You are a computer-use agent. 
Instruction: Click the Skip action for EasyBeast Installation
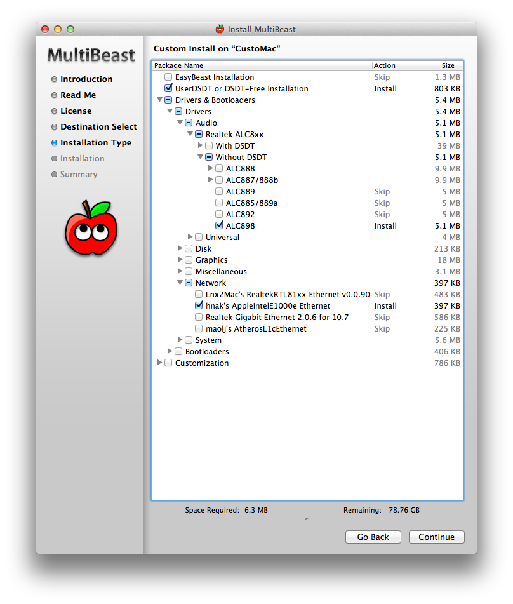point(382,77)
